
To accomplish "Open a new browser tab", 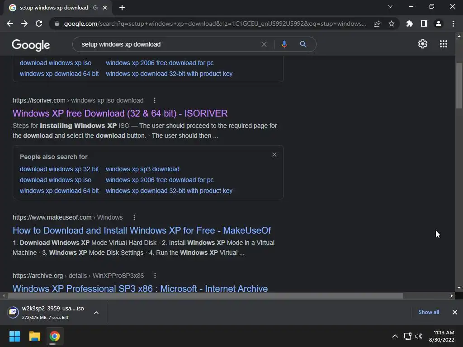I will 122,8.
